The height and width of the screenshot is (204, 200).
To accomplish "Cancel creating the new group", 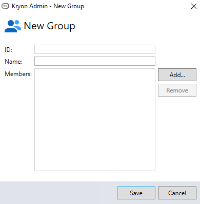I will pyautogui.click(x=177, y=193).
